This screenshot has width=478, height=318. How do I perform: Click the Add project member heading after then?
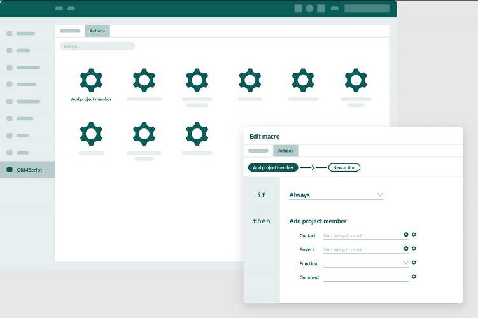(x=318, y=221)
